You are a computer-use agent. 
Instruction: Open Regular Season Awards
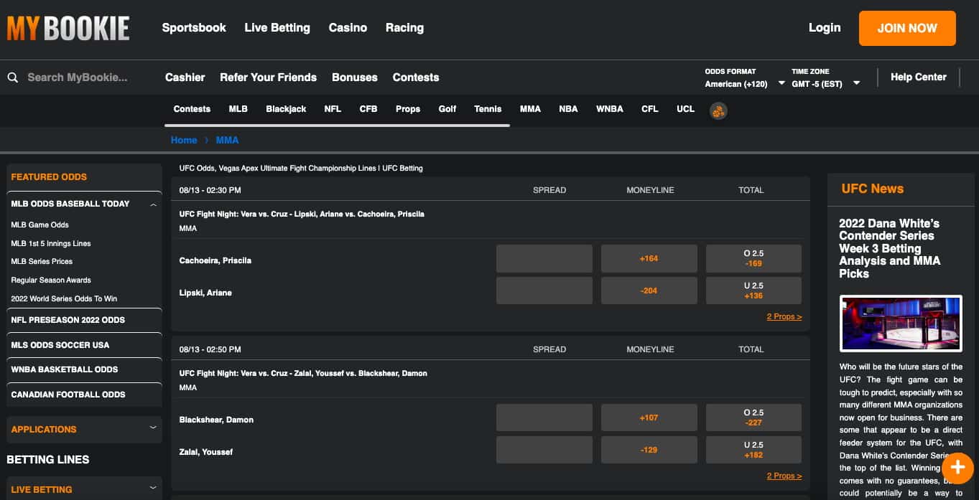pyautogui.click(x=51, y=280)
